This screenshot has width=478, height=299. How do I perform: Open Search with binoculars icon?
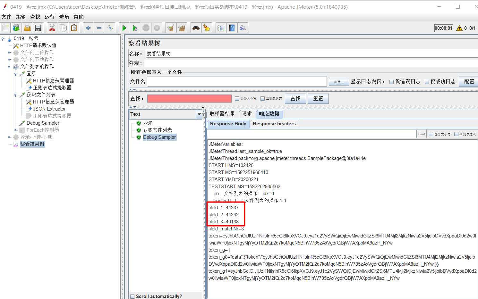coord(196,28)
